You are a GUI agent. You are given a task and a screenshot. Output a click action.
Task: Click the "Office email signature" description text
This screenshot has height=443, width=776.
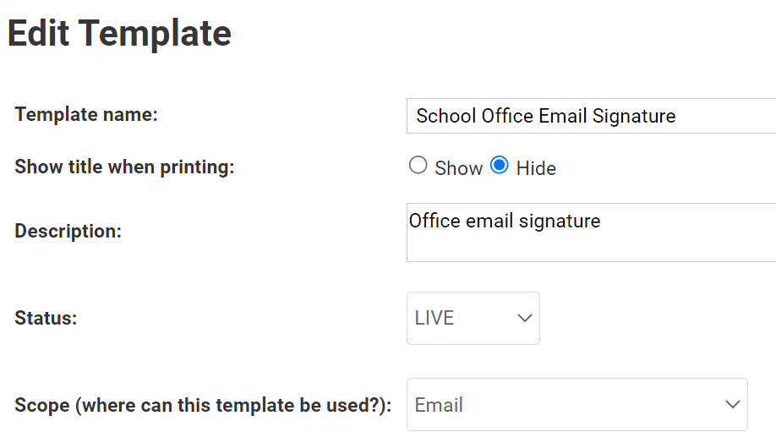[x=505, y=221]
